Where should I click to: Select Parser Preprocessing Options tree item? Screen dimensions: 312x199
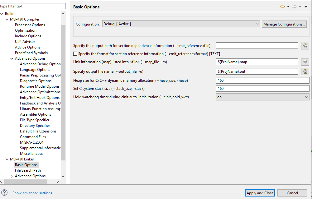point(40,75)
